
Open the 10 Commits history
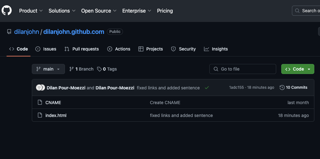294,87
